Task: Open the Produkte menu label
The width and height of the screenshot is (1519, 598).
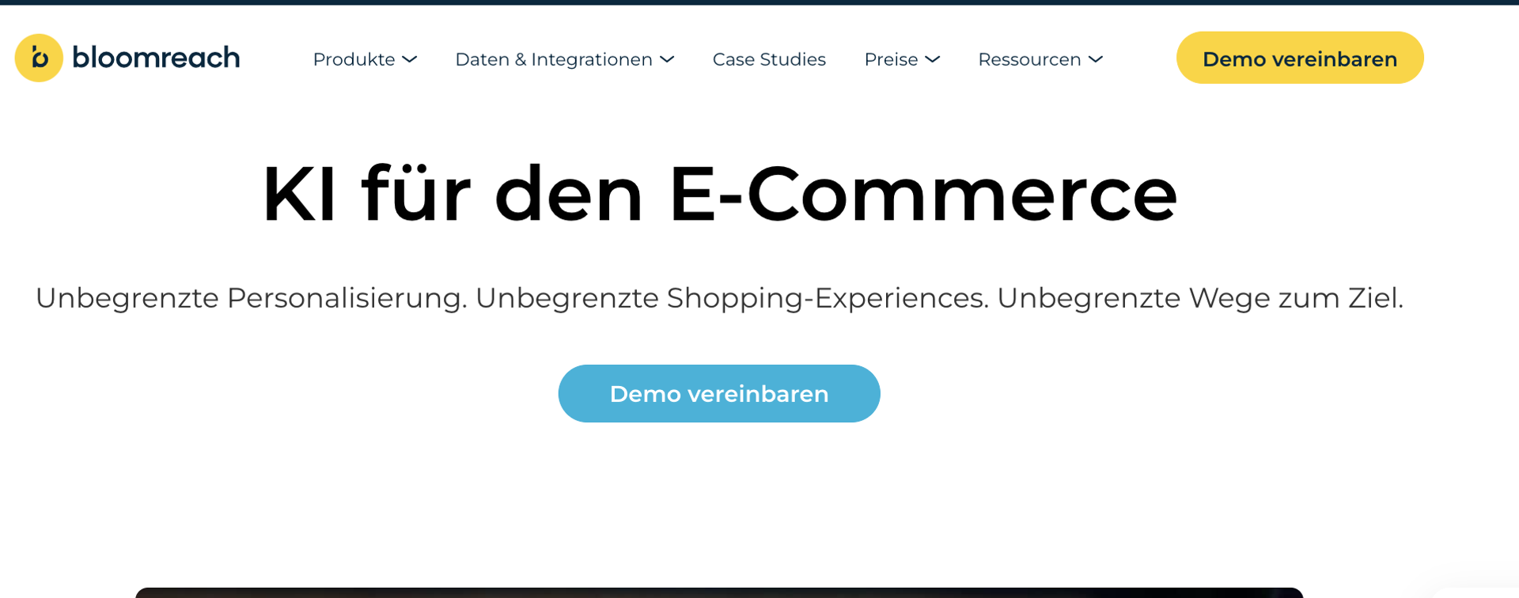Action: tap(354, 59)
